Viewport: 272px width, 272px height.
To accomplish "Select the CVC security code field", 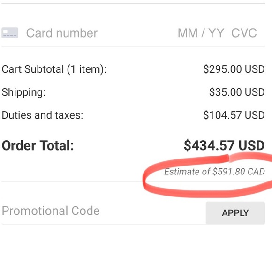I will (244, 33).
